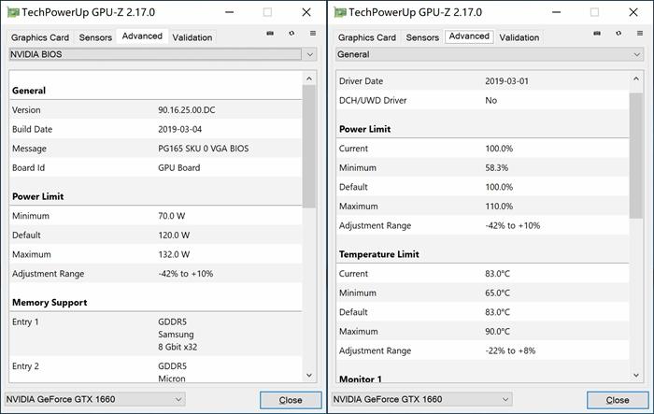This screenshot has width=654, height=414.
Task: Open hamburger menu in the NVIDIA BIOS window
Action: point(313,34)
